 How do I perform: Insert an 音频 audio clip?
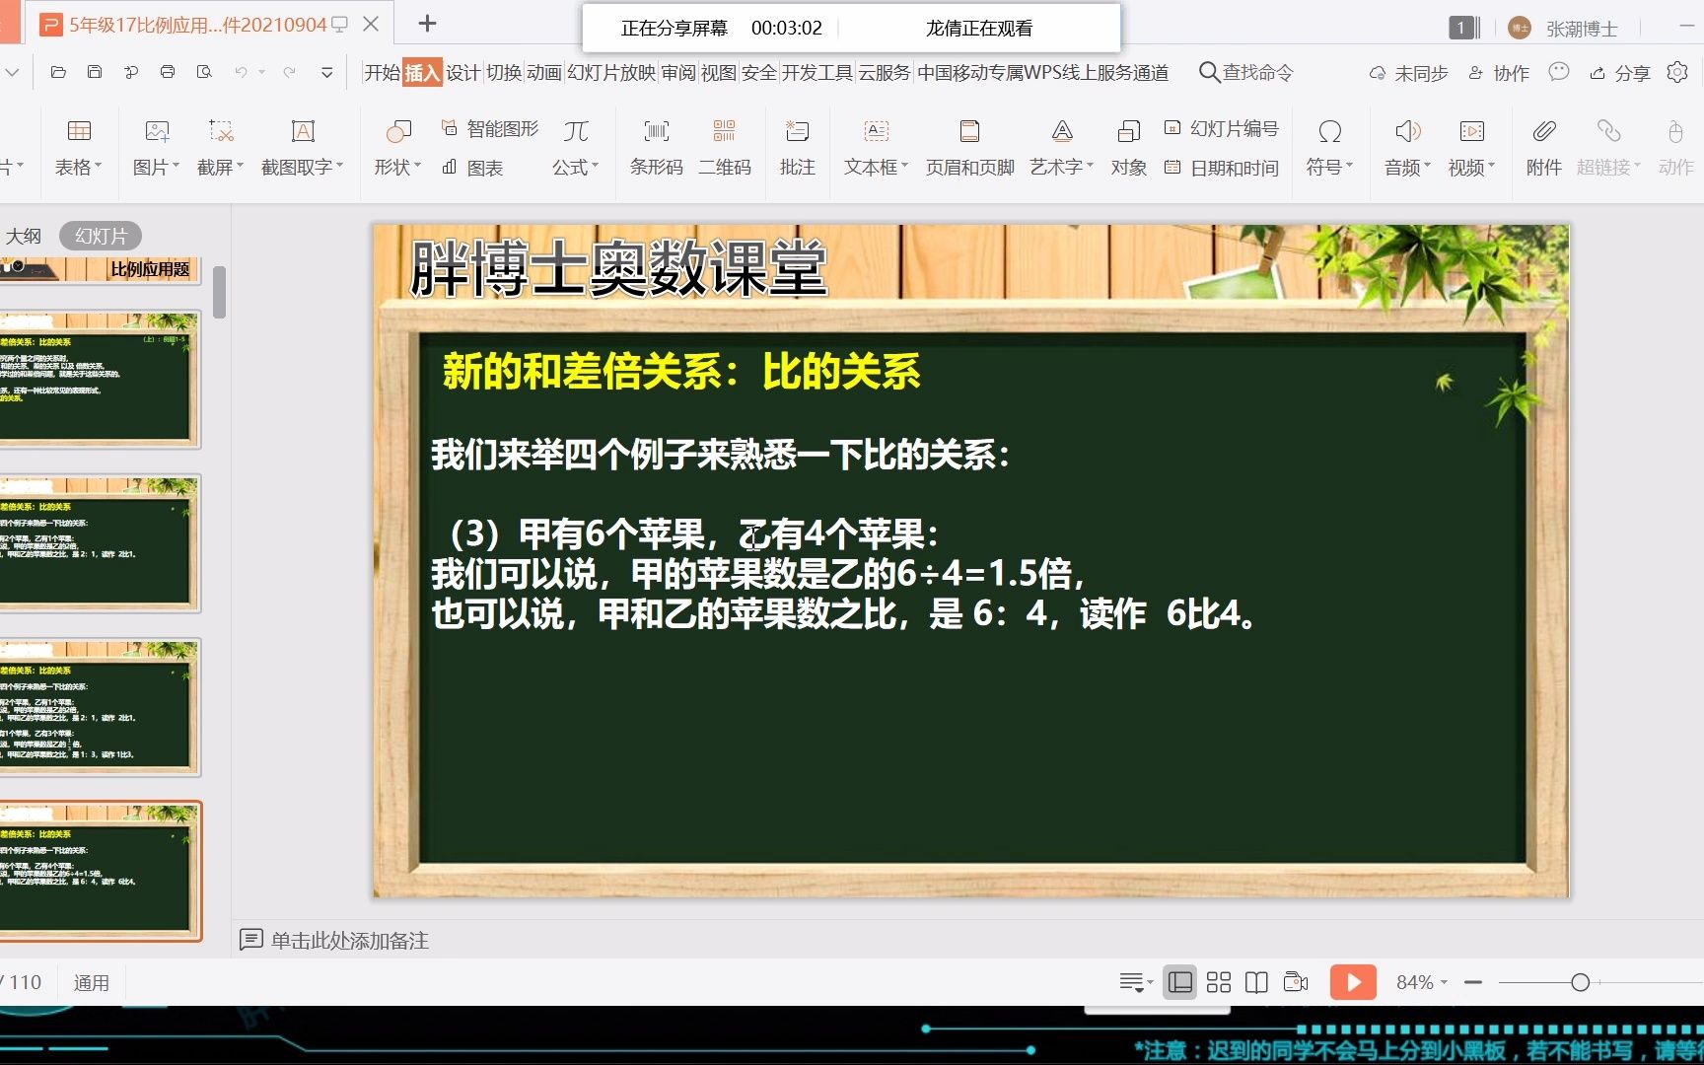[x=1407, y=146]
